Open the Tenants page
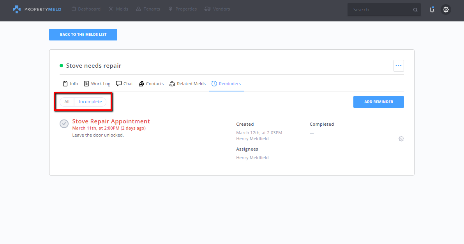 [x=149, y=9]
